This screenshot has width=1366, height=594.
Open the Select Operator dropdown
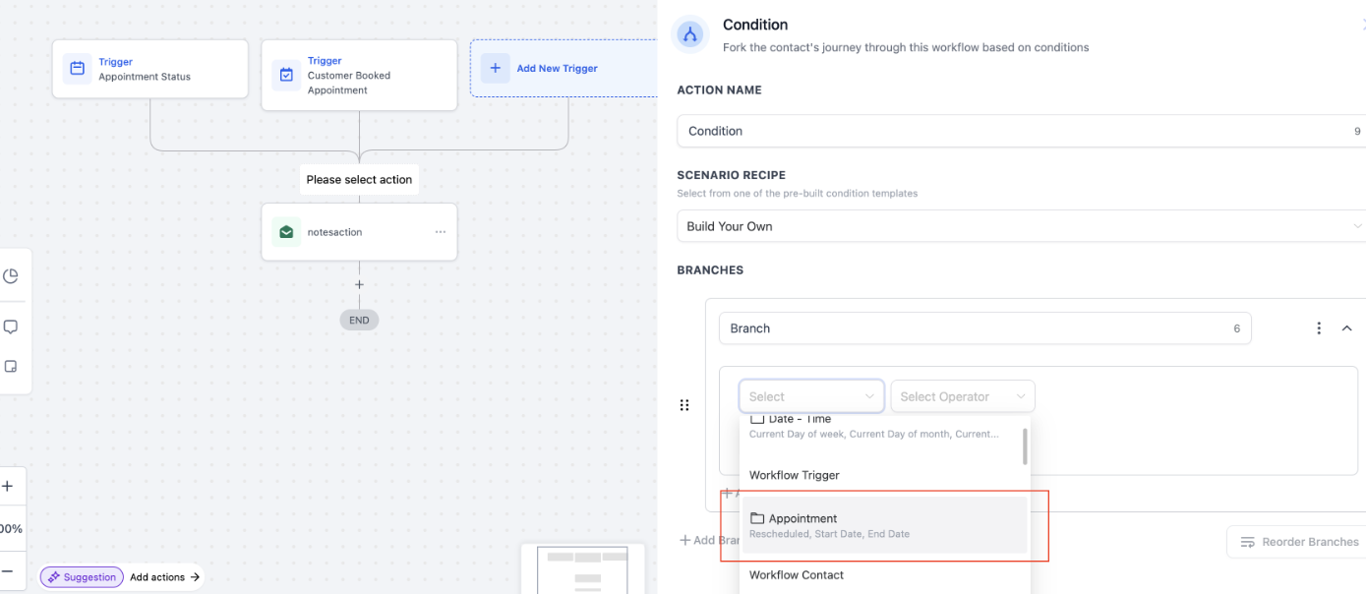[962, 396]
